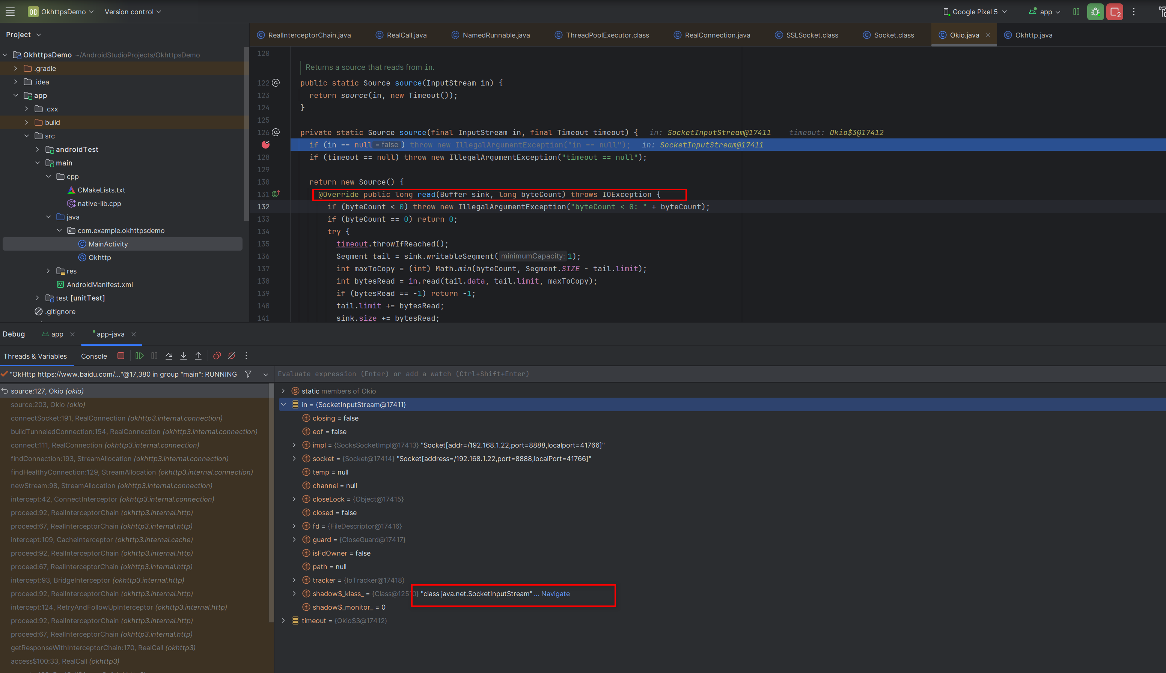Open View Breakpoints dialog icon
The image size is (1166, 673).
(217, 356)
